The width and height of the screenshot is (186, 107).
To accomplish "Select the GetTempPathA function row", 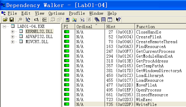I will [x=124, y=66].
